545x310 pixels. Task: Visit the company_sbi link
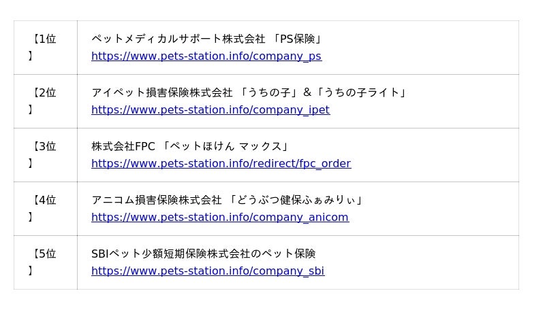[207, 271]
